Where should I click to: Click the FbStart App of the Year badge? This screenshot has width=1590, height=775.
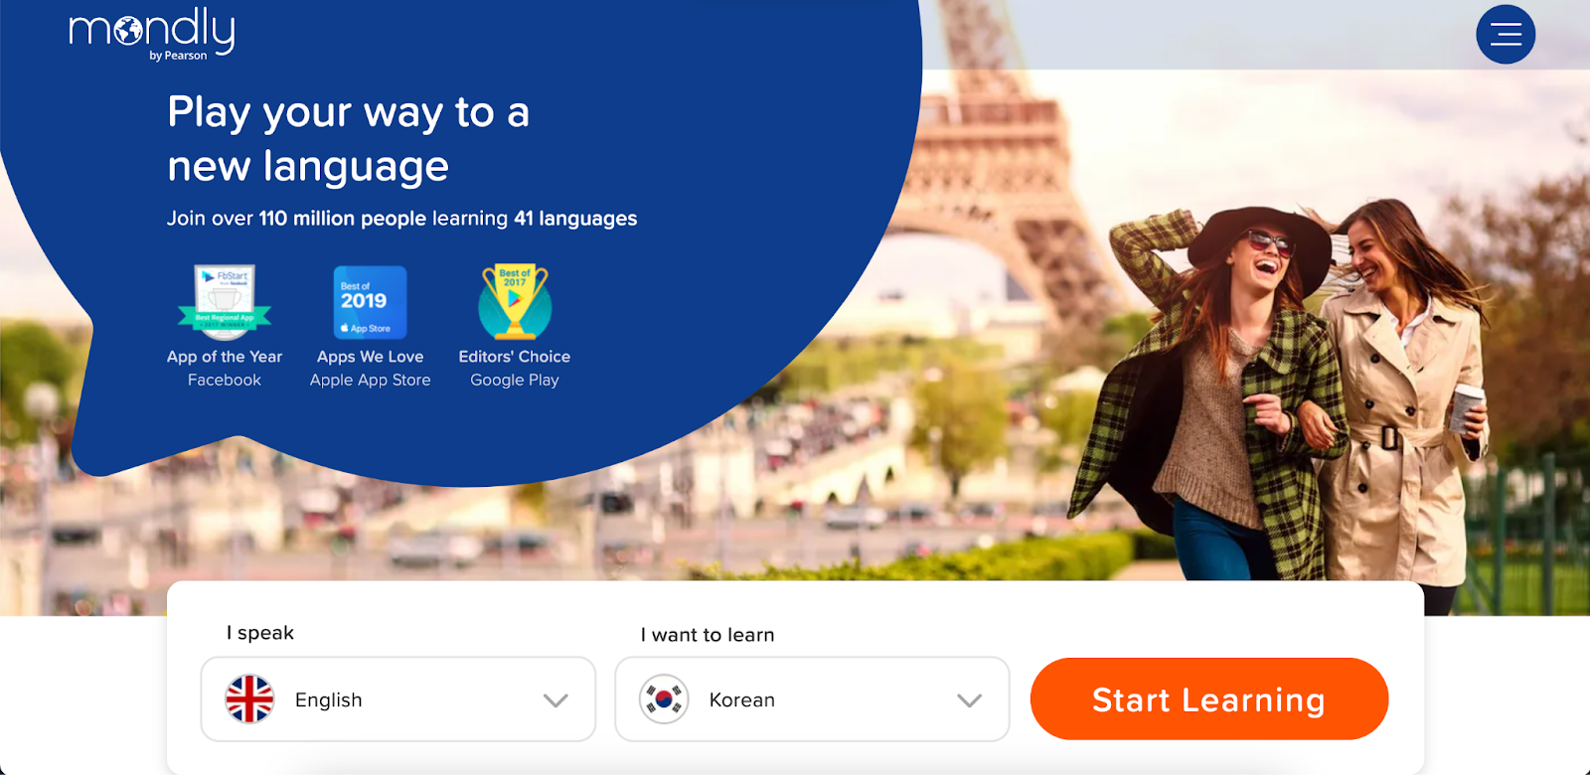[x=225, y=302]
